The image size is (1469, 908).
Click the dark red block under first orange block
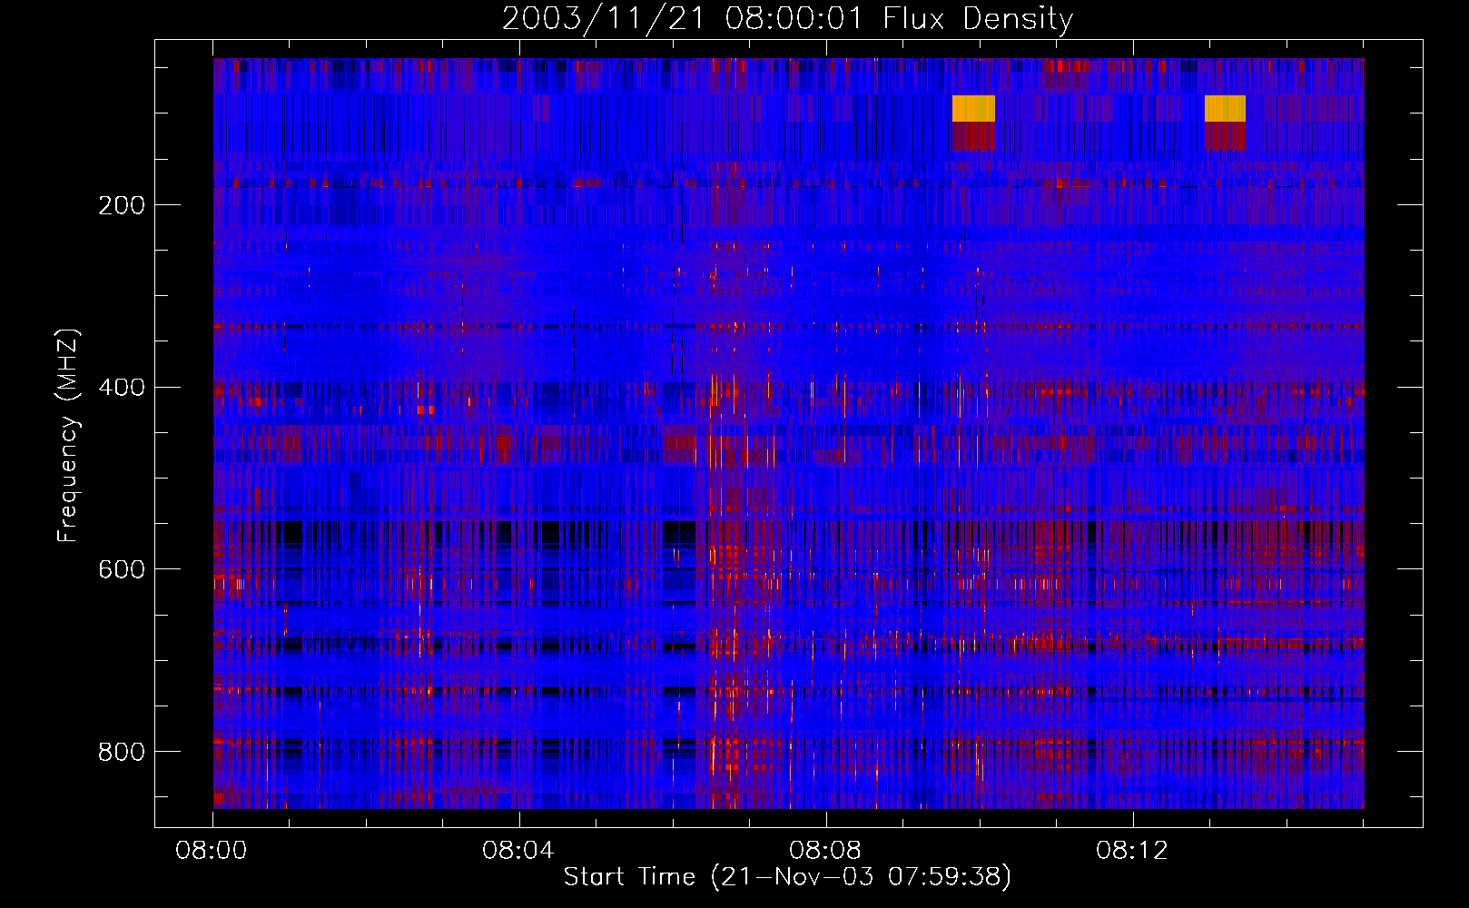973,136
